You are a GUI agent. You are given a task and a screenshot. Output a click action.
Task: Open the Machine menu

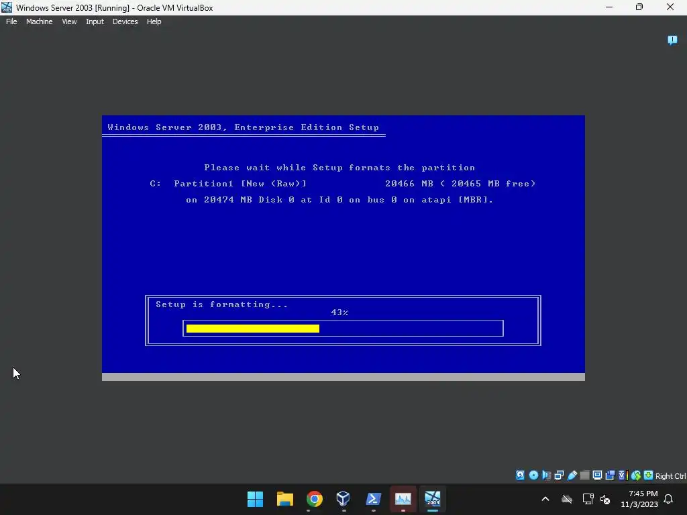[x=40, y=21]
